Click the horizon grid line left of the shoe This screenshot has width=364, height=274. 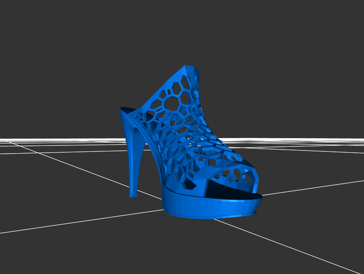pyautogui.click(x=55, y=139)
